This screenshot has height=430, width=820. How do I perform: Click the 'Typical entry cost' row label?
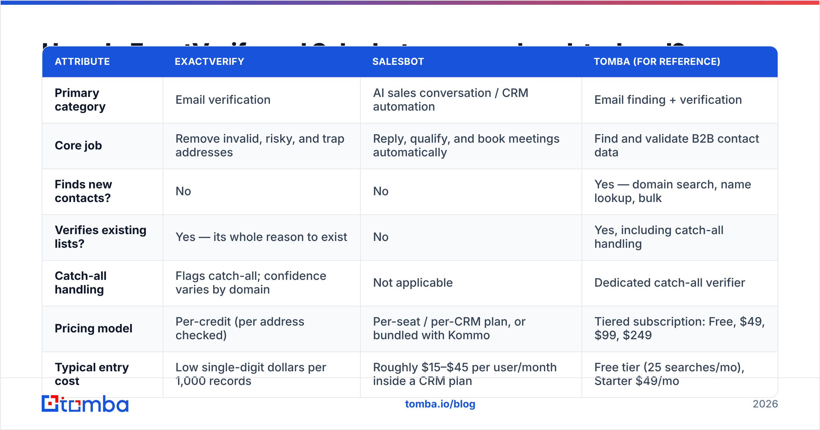[x=92, y=374]
